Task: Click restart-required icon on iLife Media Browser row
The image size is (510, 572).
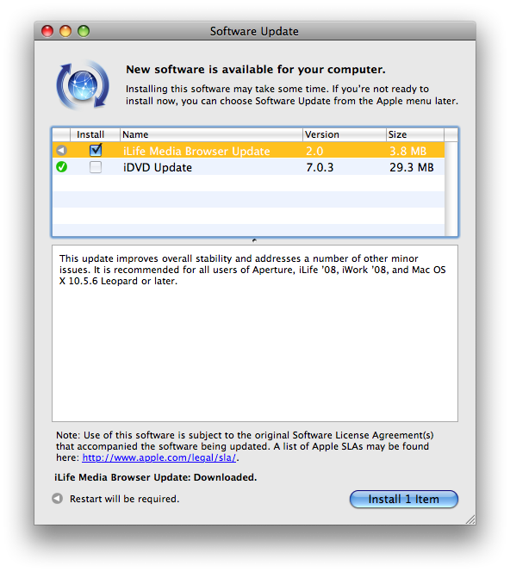Action: [62, 150]
